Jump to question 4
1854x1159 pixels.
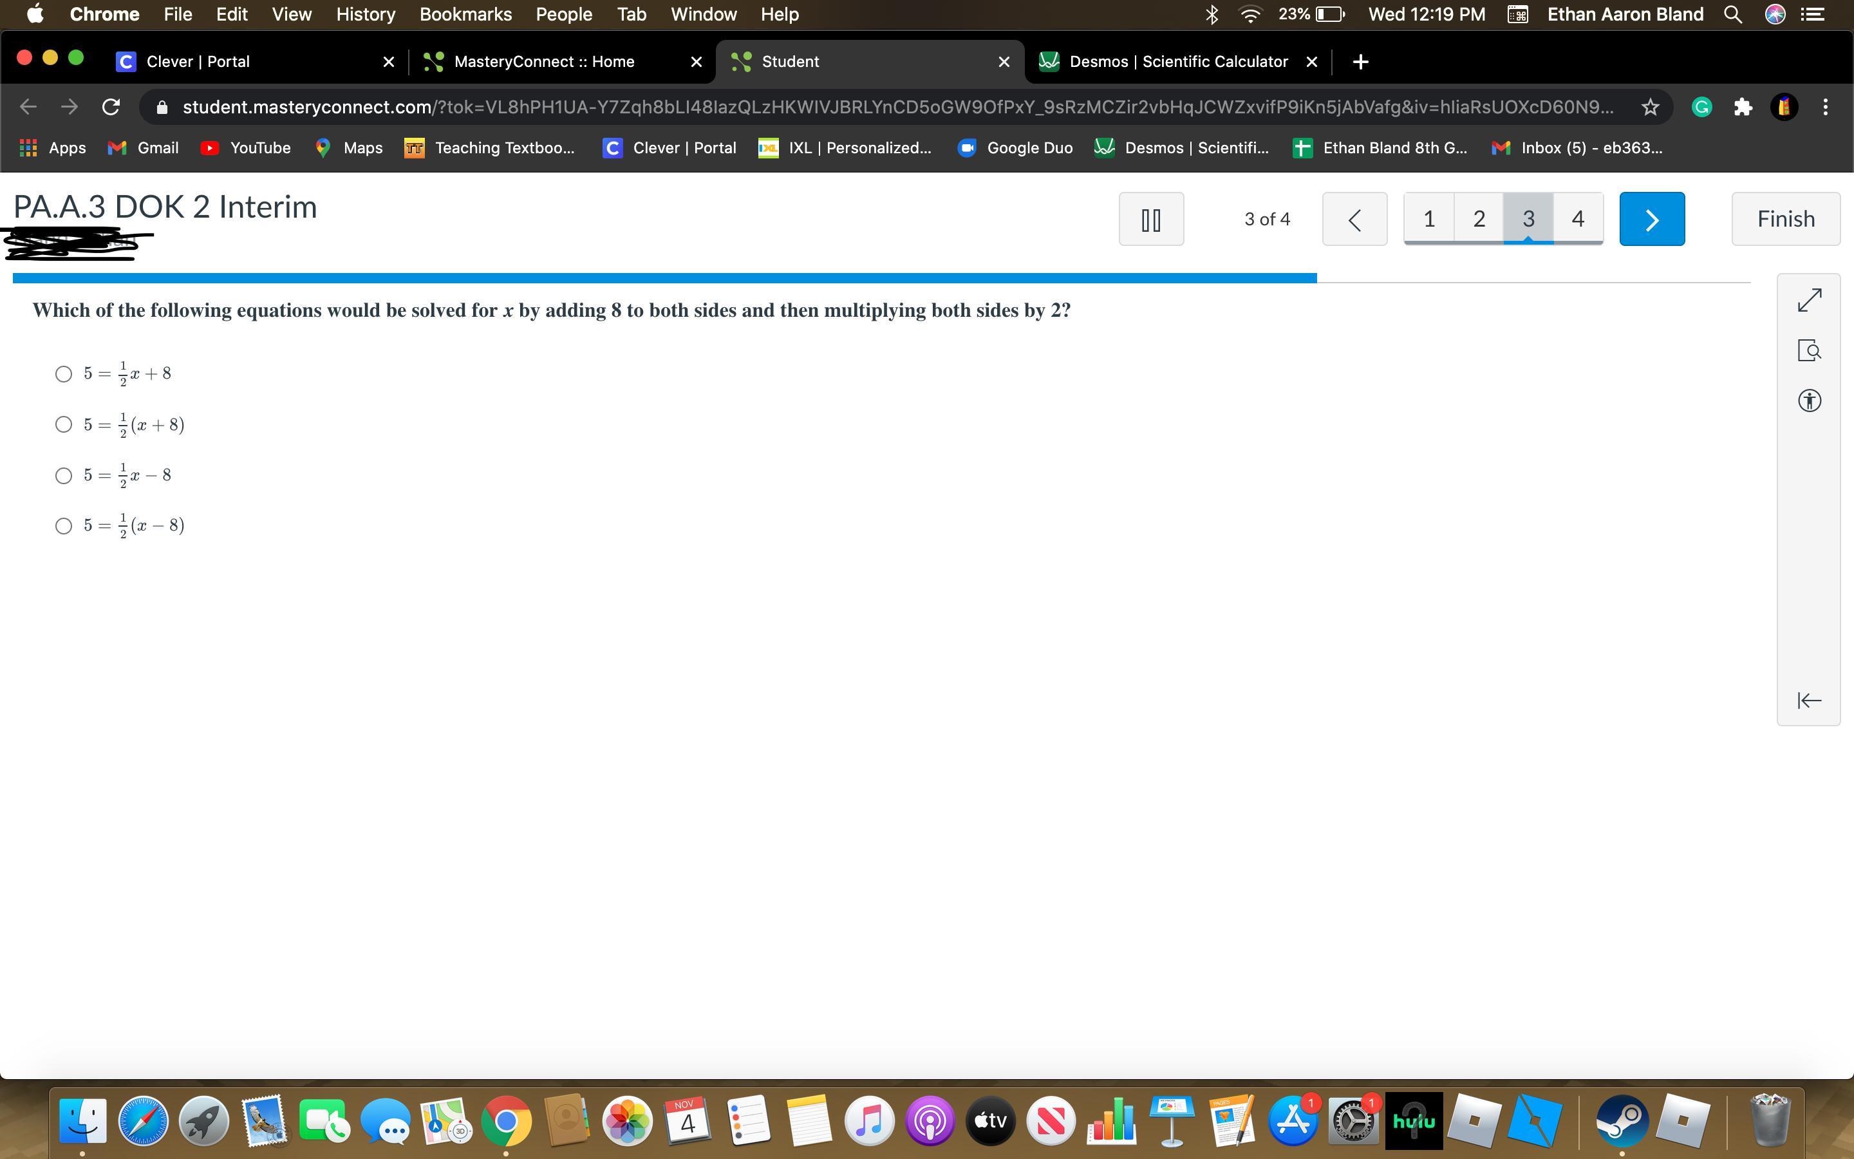click(1577, 219)
